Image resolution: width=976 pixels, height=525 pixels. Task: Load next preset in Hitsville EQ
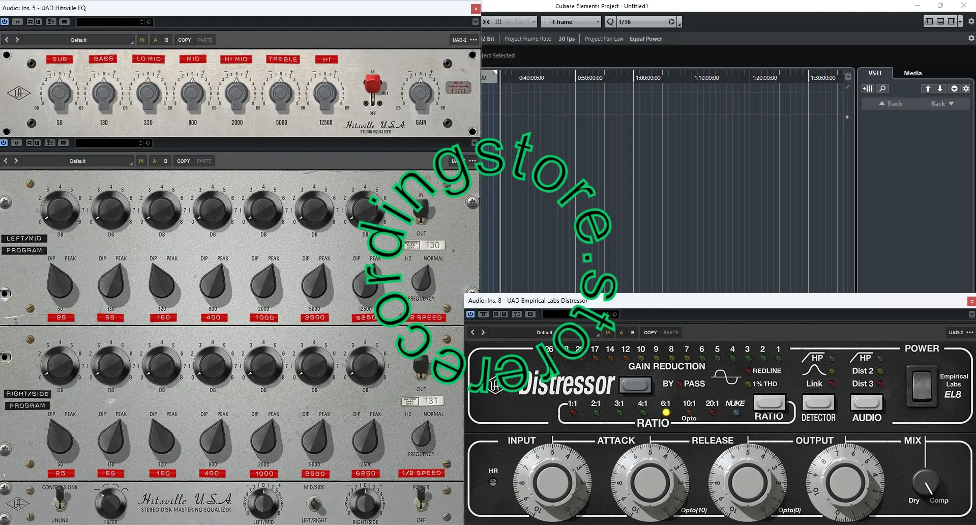pos(17,40)
